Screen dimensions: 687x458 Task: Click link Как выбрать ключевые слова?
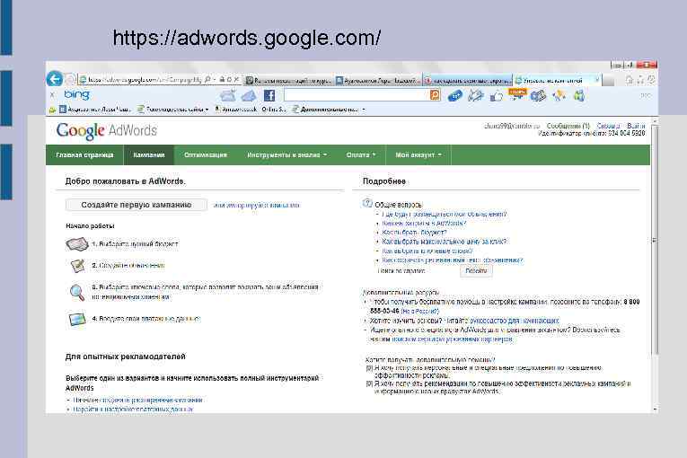(x=427, y=251)
